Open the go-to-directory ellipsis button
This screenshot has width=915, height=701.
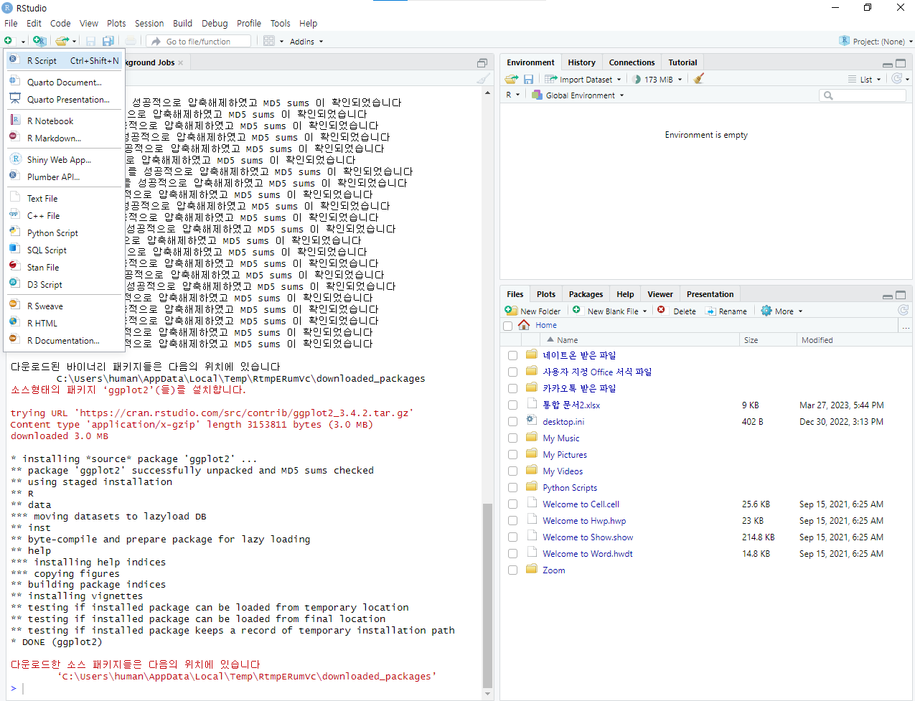point(905,325)
